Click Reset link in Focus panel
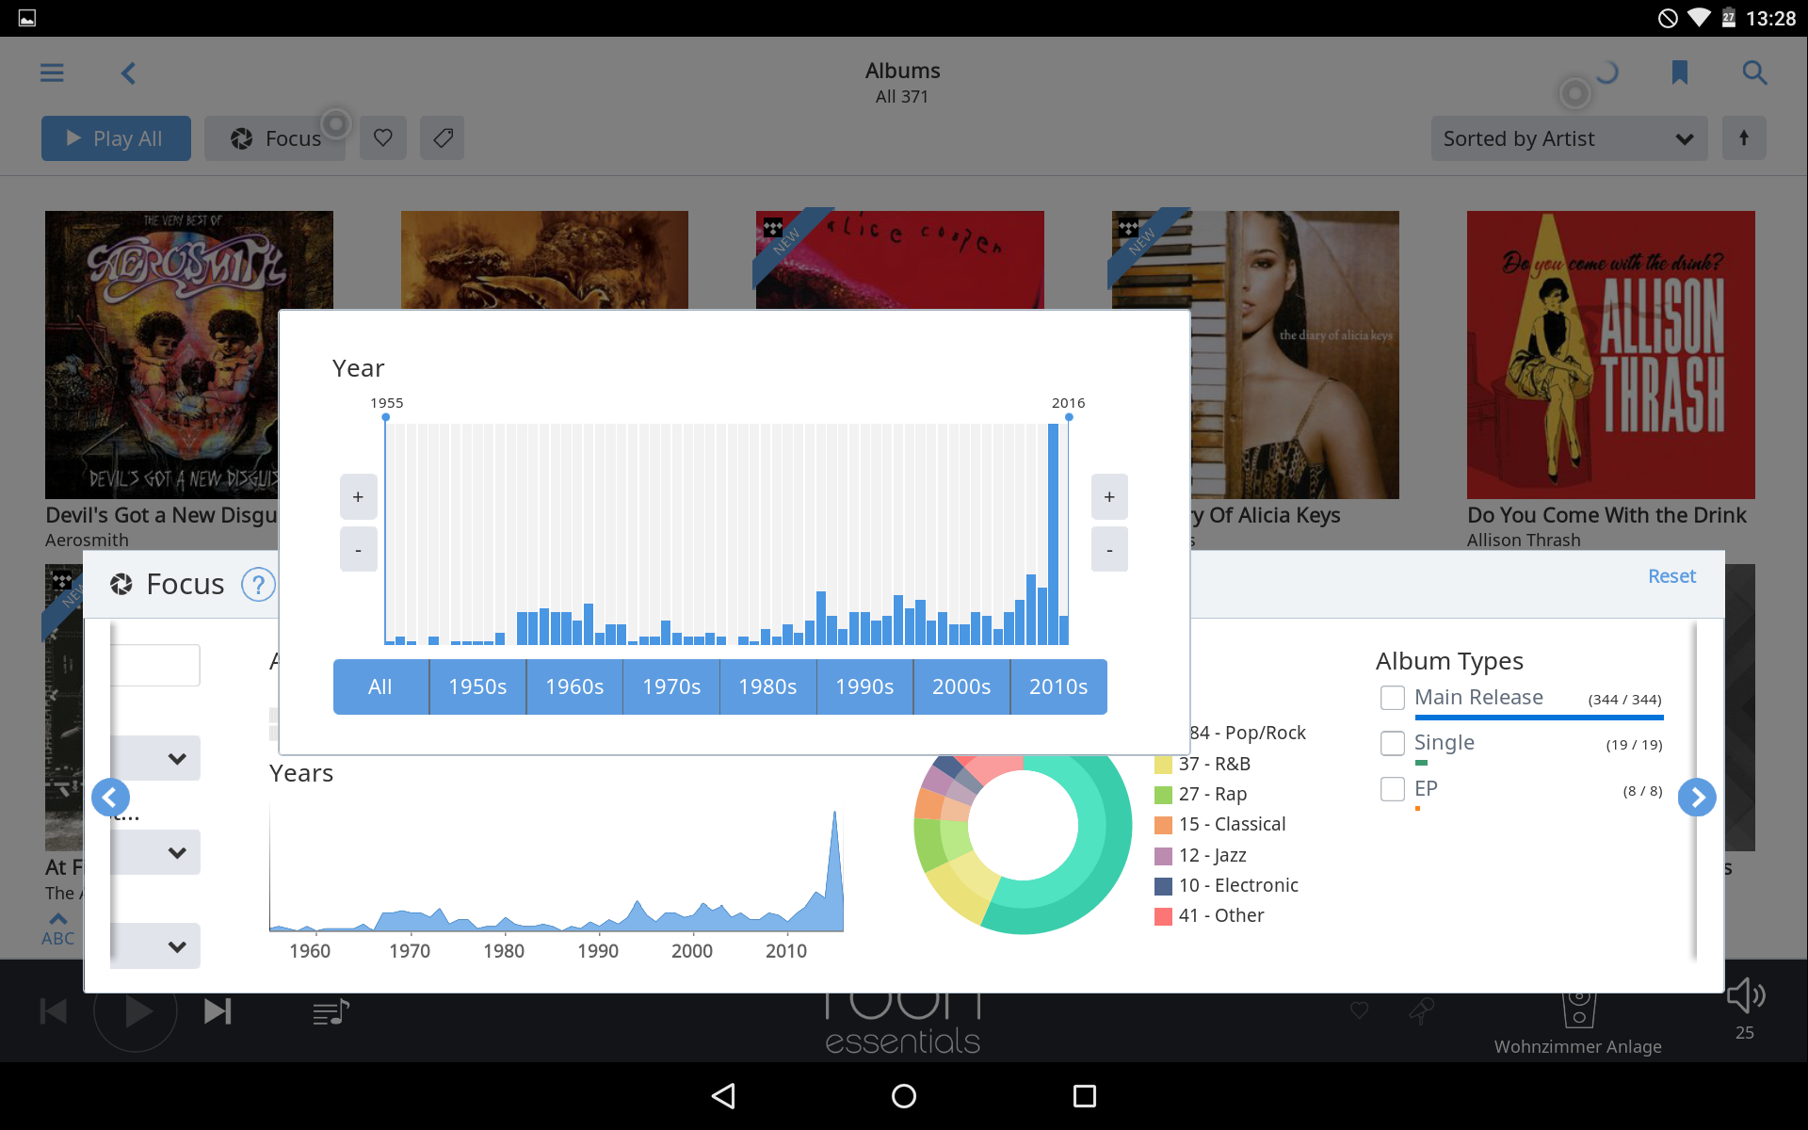The width and height of the screenshot is (1808, 1130). (1671, 576)
